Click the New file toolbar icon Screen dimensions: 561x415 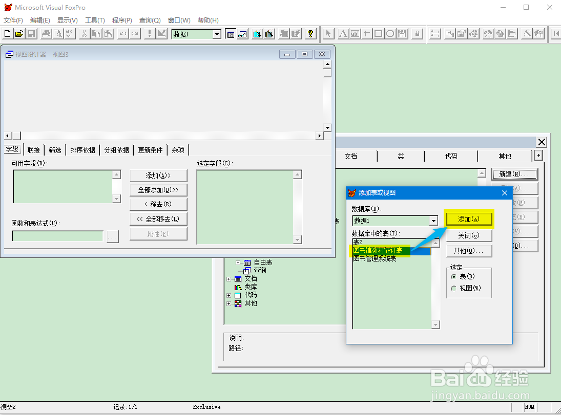pyautogui.click(x=8, y=34)
